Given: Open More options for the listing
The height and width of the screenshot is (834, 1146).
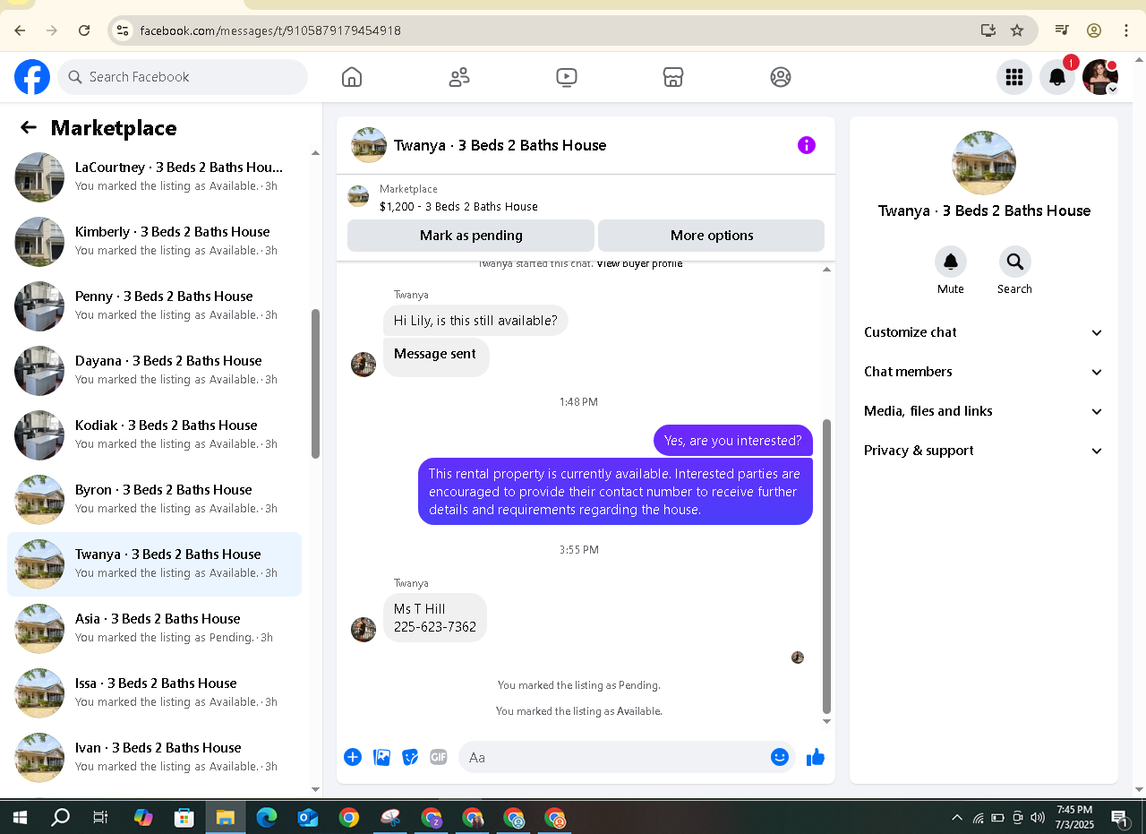Looking at the screenshot, I should click(712, 236).
